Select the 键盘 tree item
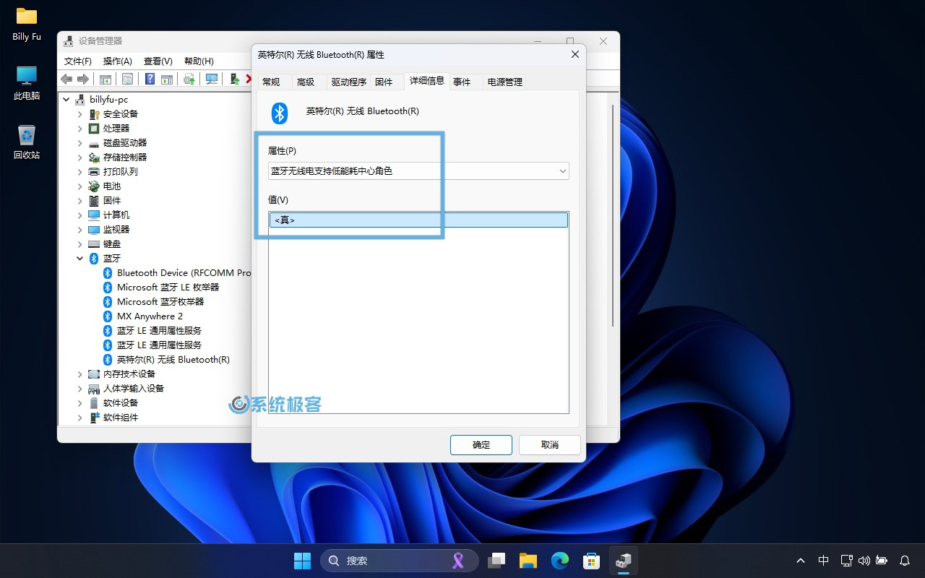Image resolution: width=925 pixels, height=578 pixels. (x=112, y=243)
